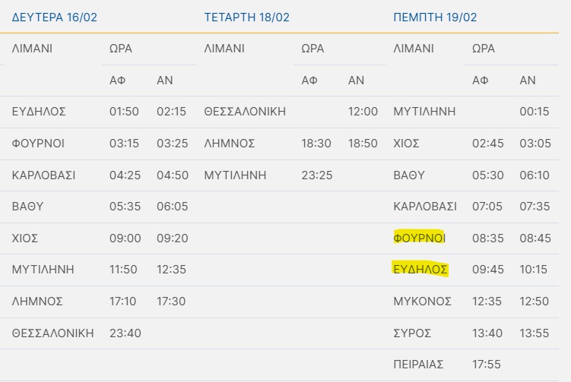Image resolution: width=571 pixels, height=382 pixels.
Task: Click the 12:00 time in Wednesday's schedule
Action: click(363, 112)
